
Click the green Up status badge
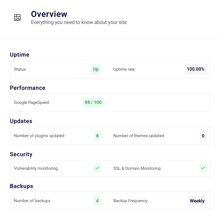click(x=96, y=69)
